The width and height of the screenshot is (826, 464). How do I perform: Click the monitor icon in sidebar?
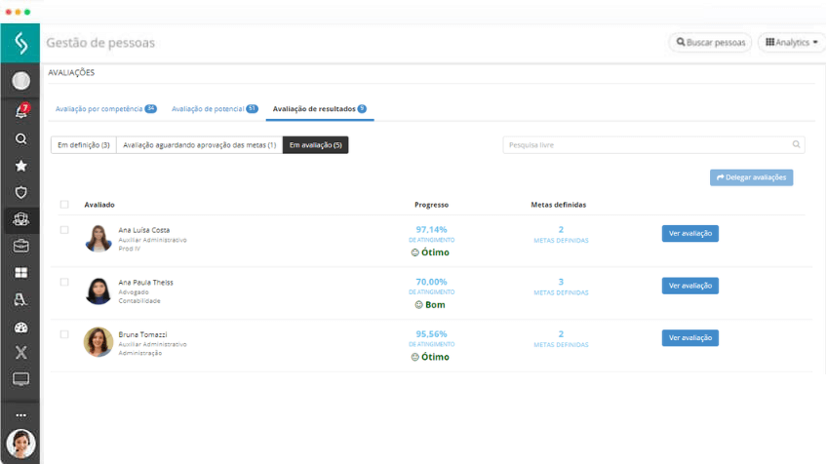(20, 379)
